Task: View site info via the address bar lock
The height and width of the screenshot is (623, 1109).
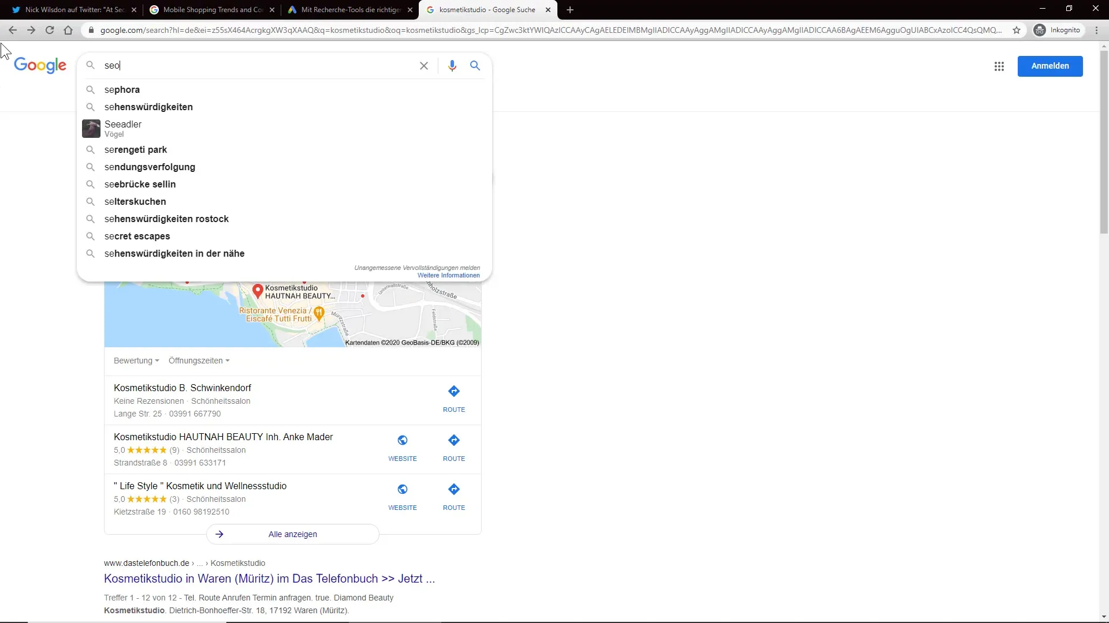Action: point(91,30)
